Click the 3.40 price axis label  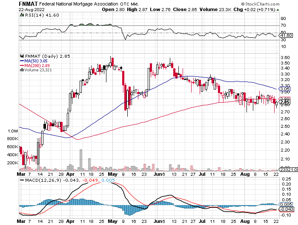[285, 68]
